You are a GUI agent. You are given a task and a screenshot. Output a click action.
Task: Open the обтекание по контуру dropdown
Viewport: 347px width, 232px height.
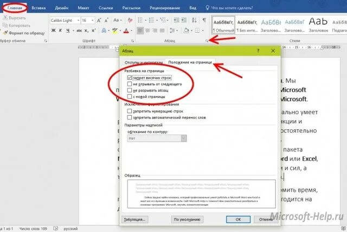pos(157,138)
